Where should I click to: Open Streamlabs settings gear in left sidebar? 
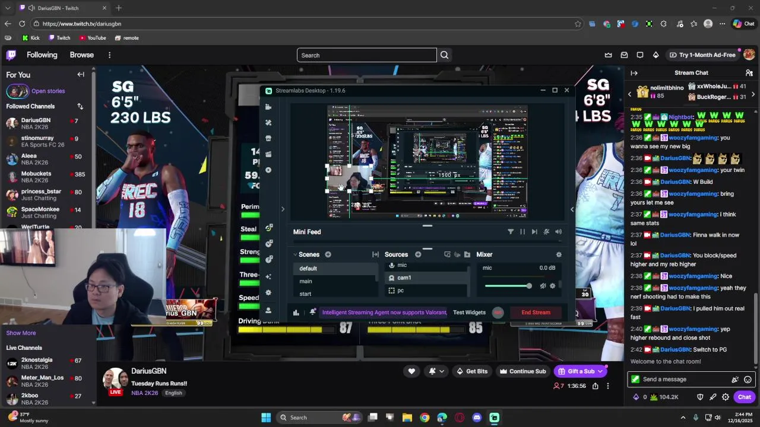point(268,293)
